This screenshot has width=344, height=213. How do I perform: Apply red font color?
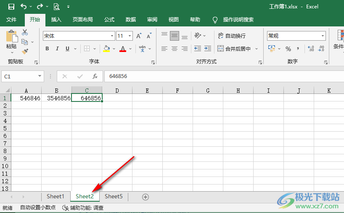tap(123, 49)
